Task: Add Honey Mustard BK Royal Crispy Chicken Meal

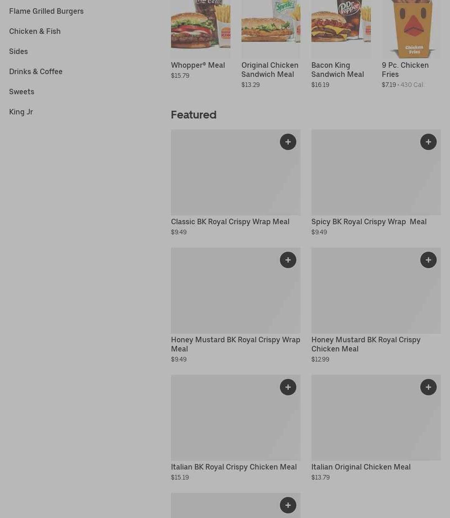Action: pos(428,260)
